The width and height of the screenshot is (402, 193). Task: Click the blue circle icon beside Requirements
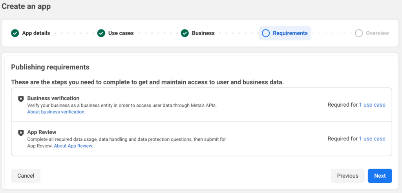(x=266, y=33)
